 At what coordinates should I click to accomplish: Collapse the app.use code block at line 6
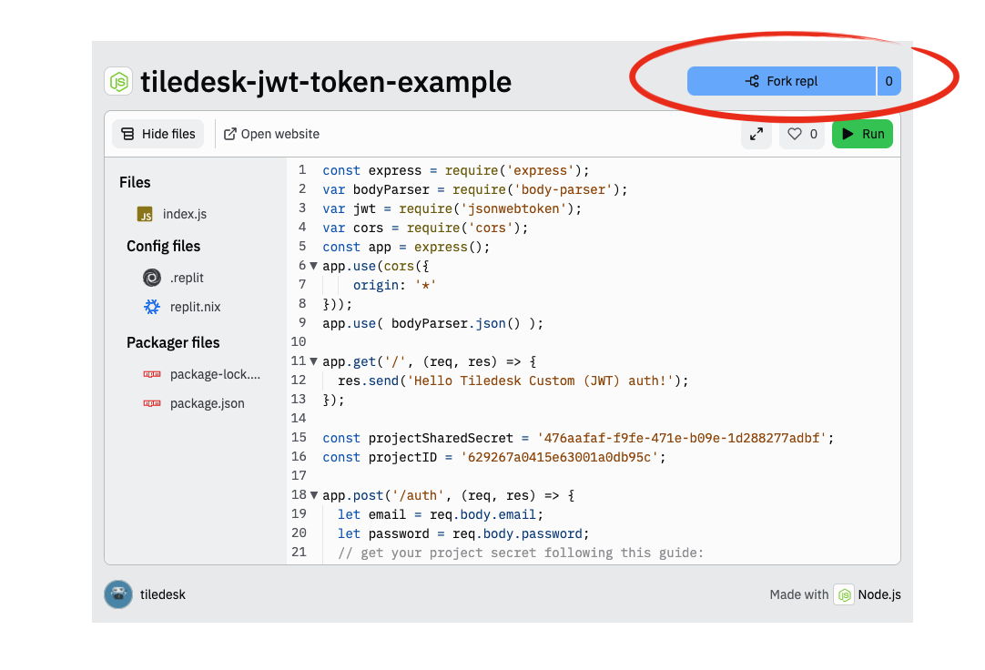point(314,266)
